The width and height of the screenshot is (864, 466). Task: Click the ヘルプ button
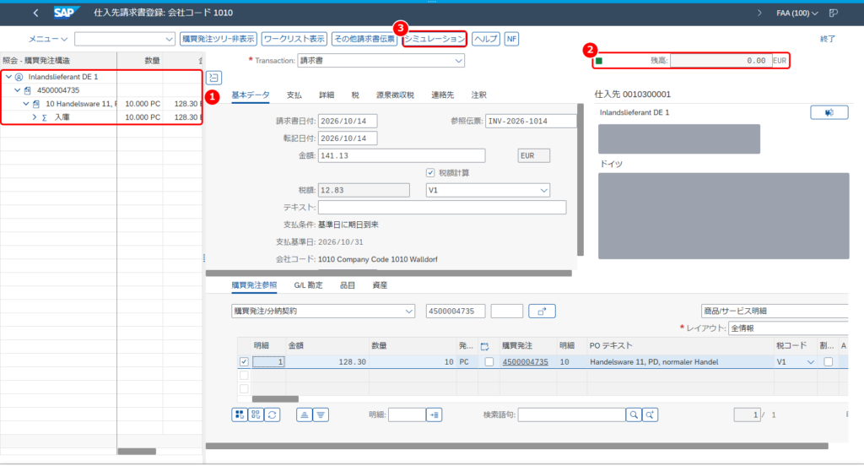tap(486, 39)
